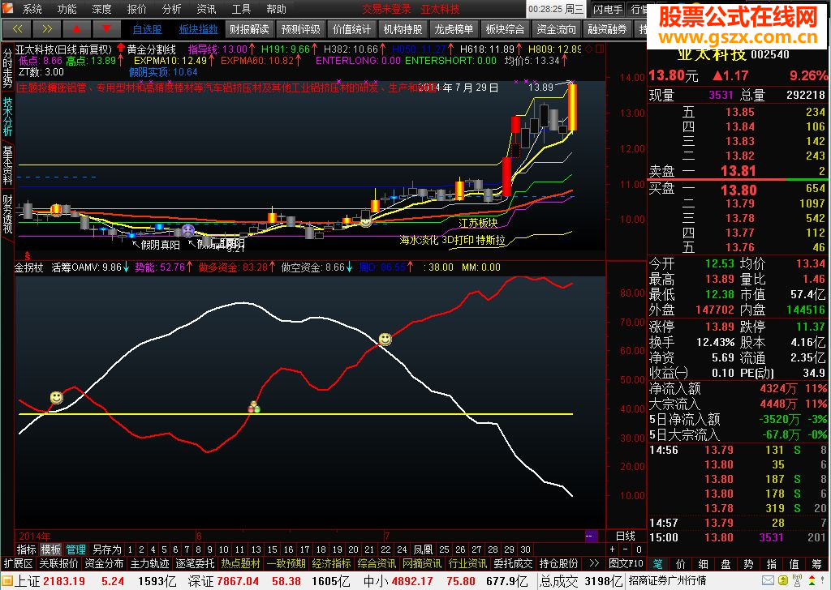
Task: Click the colored balls marker on the red line
Action: [x=254, y=407]
